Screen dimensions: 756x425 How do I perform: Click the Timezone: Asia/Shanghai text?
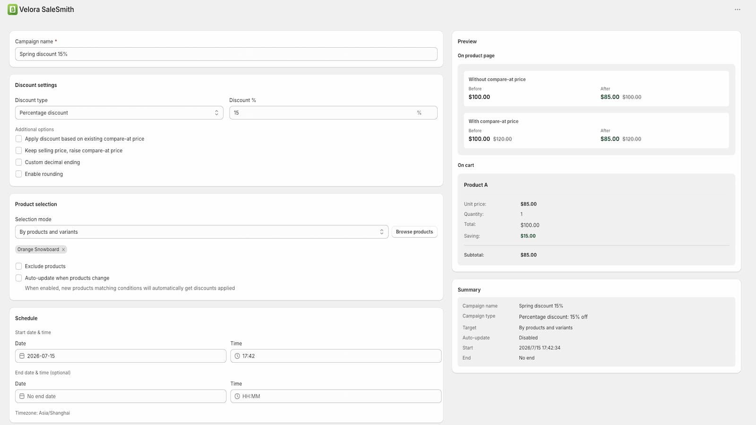click(x=43, y=413)
